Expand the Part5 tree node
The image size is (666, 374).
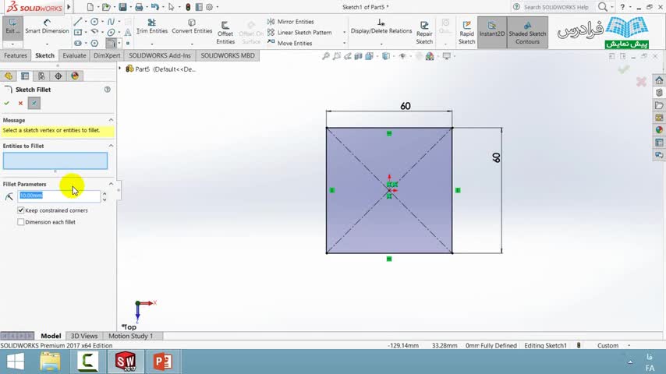120,69
